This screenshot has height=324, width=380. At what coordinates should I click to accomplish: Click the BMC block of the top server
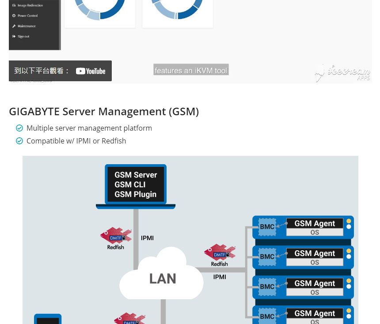tap(267, 227)
